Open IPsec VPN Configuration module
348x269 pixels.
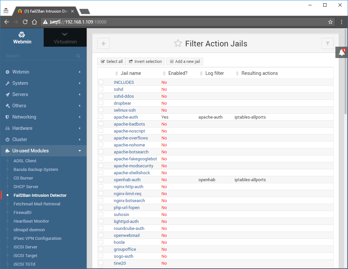click(37, 238)
